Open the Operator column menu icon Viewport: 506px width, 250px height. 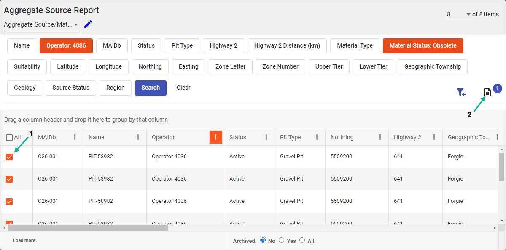pos(215,137)
